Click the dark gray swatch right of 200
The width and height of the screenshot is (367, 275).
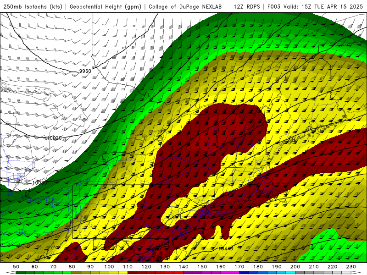[x=300, y=273]
